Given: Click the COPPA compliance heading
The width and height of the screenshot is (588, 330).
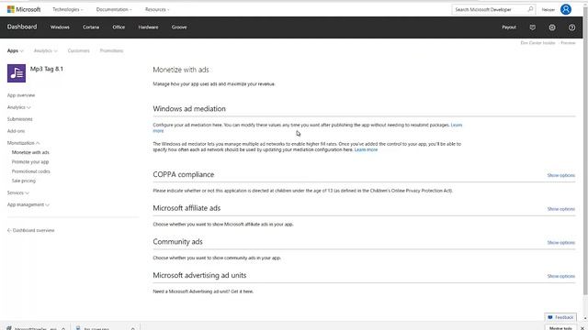Looking at the screenshot, I should (x=184, y=175).
